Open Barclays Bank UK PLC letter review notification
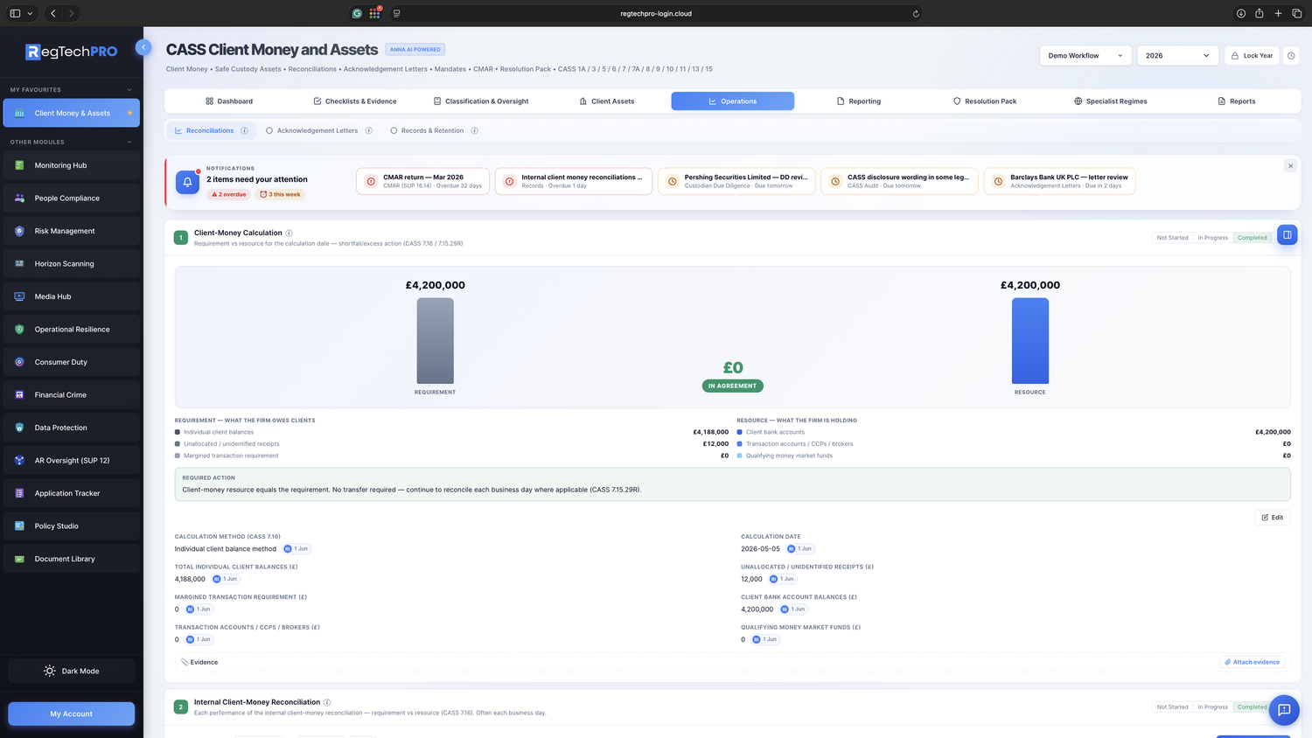This screenshot has width=1312, height=738. 1059,181
